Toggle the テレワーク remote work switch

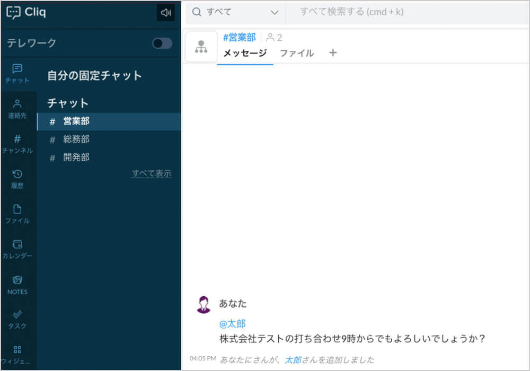162,43
